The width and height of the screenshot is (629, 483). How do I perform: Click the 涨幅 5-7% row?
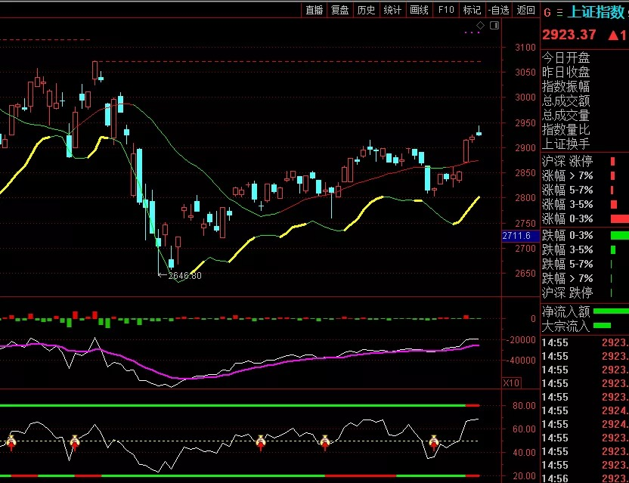(x=585, y=190)
